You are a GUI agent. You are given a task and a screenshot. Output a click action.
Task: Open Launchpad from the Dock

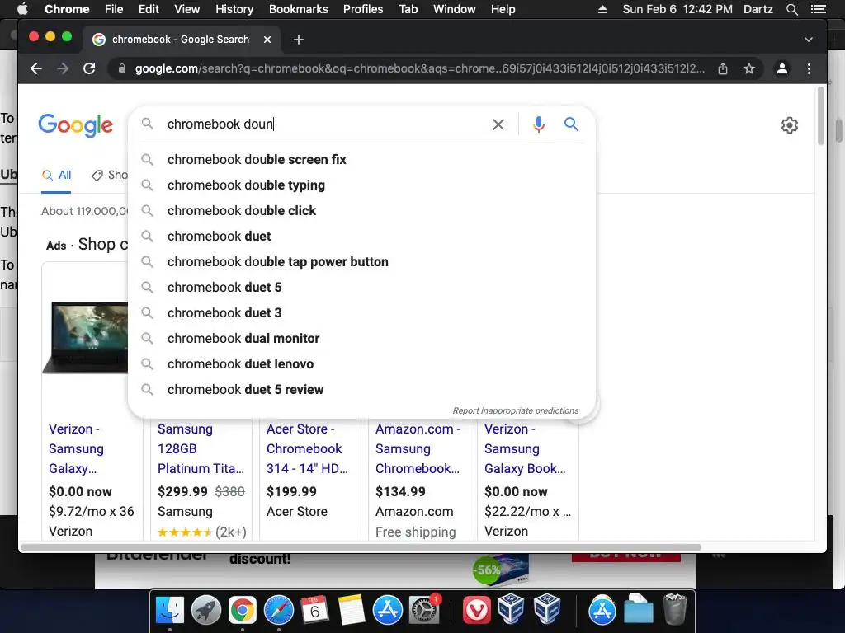point(205,610)
